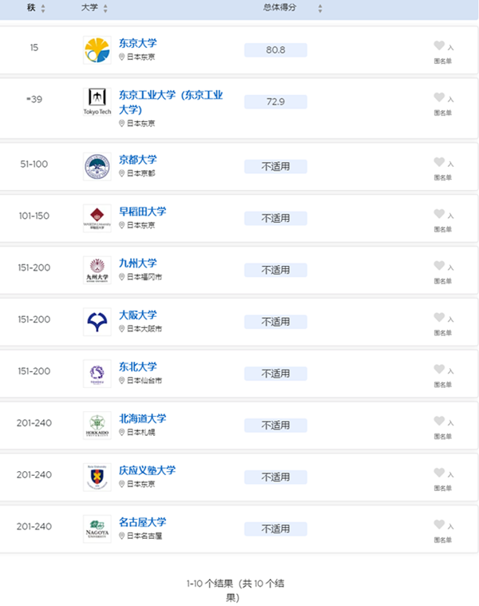Click the Keio University shield logo
The width and height of the screenshot is (479, 606).
tap(97, 477)
